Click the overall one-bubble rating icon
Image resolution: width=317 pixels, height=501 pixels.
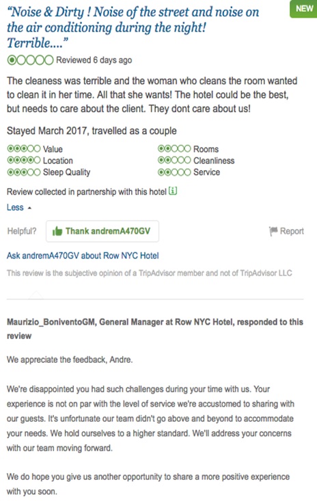(x=30, y=60)
